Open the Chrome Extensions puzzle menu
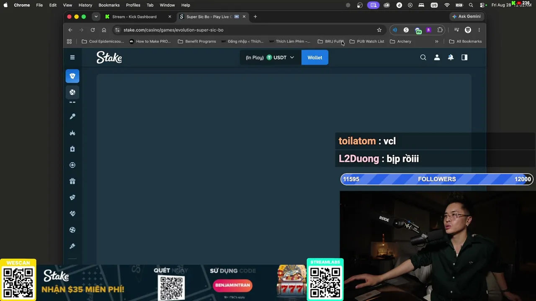This screenshot has width=536, height=301. coord(440,30)
